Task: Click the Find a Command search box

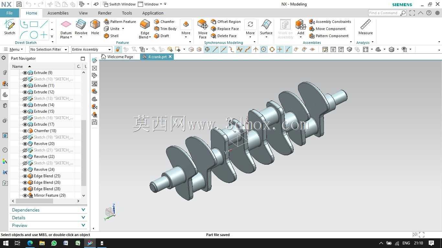Action: 387,13
